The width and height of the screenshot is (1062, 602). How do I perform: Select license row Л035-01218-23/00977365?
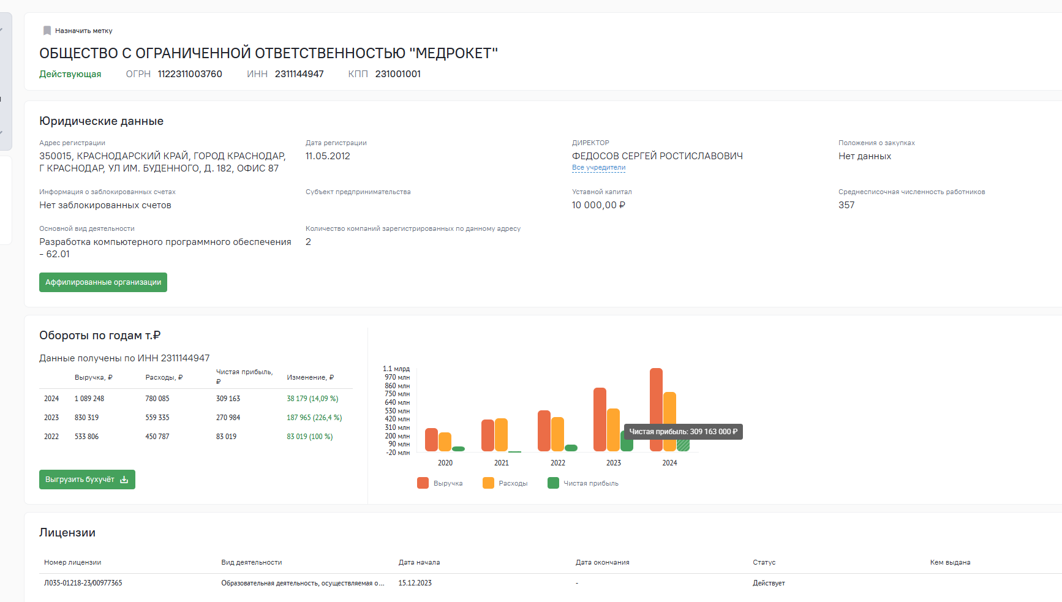[x=551, y=583]
